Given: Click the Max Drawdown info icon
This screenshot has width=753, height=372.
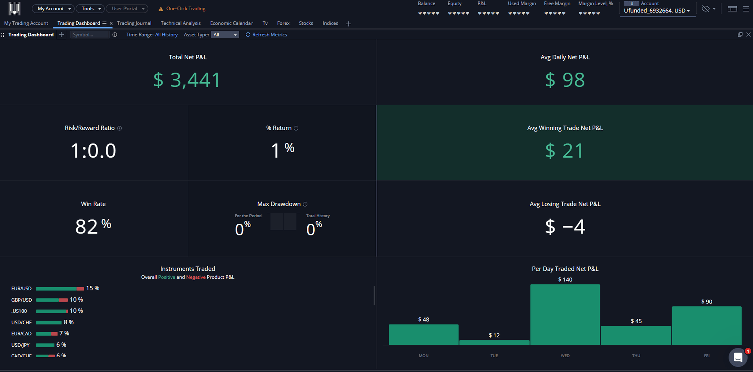Looking at the screenshot, I should point(305,204).
